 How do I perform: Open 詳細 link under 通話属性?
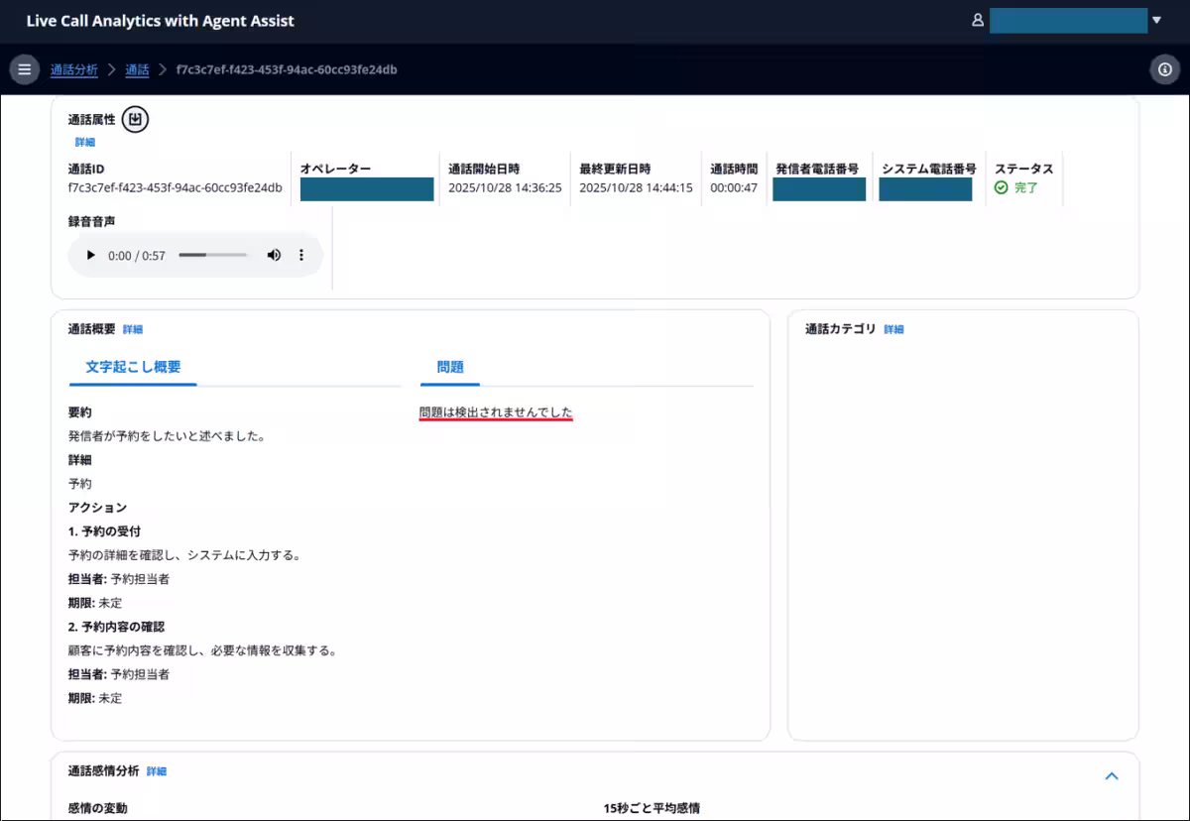[85, 143]
